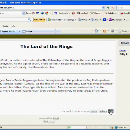Viewport: 130px width, 130px height.
Task: Open the Yahoo search type dropdown arrow
Action: click(x=32, y=19)
